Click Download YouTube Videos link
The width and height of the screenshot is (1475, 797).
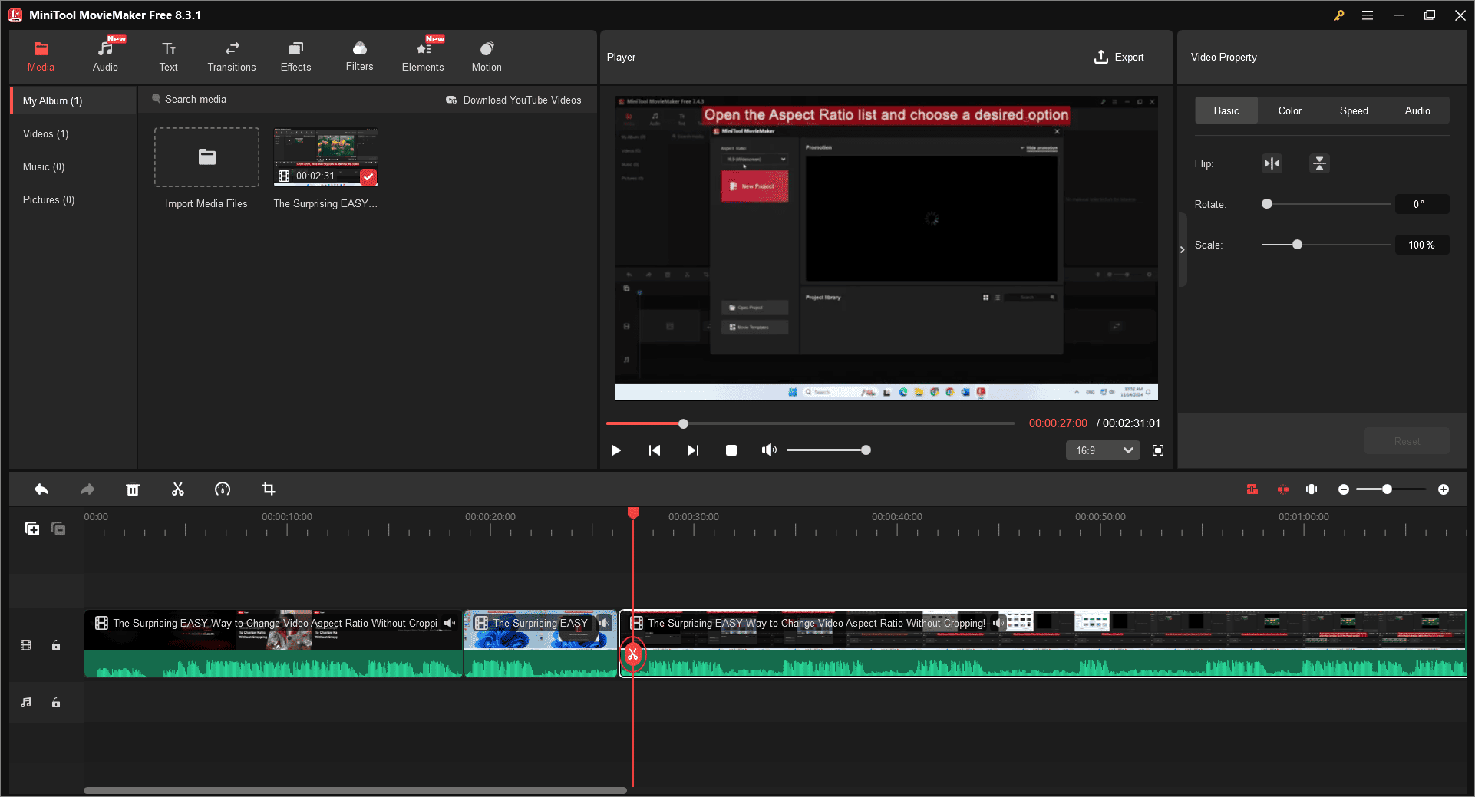[x=513, y=100]
